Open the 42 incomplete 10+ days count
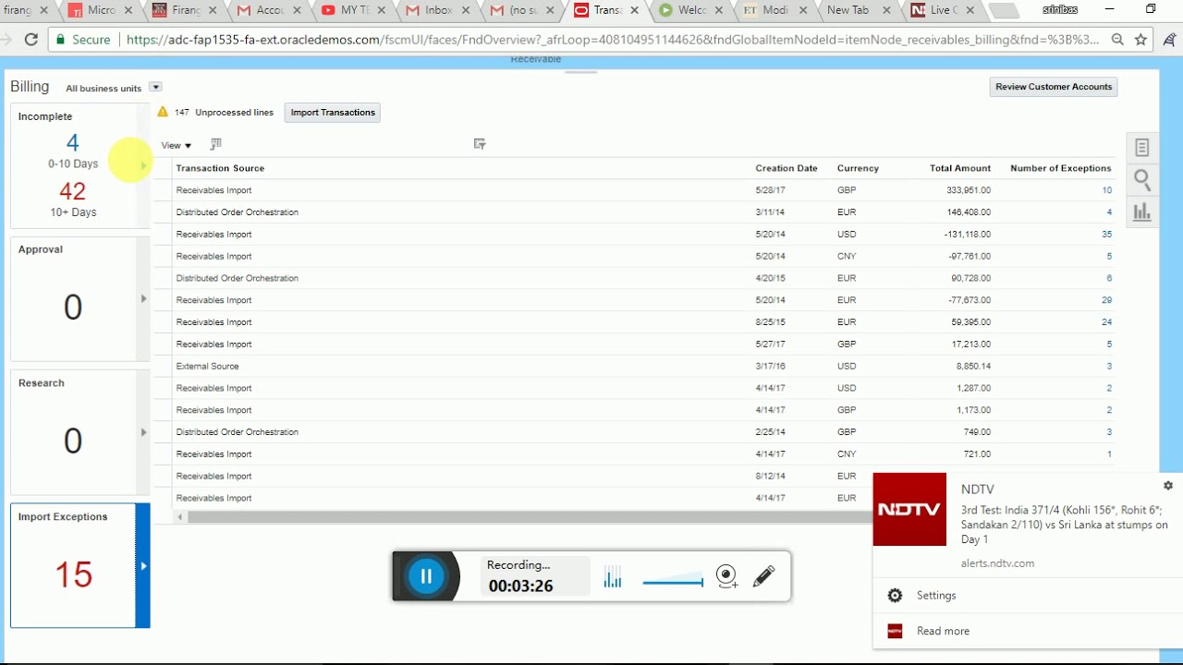Viewport: 1183px width, 665px height. 73,191
